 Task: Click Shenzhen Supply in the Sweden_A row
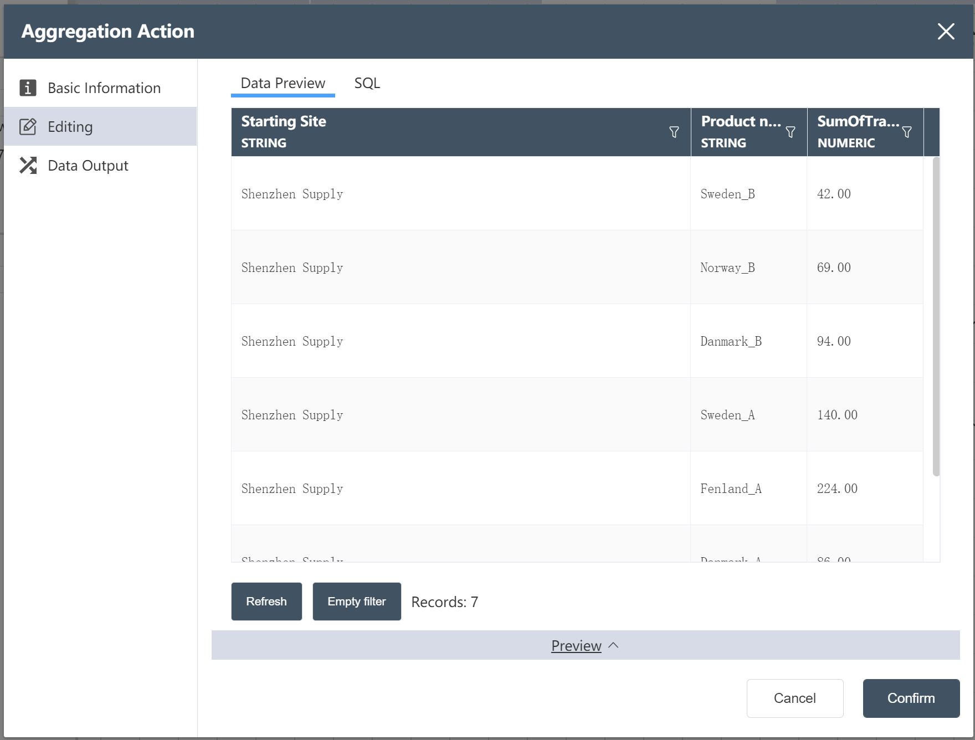click(461, 414)
